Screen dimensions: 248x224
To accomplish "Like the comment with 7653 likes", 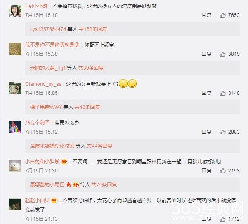I will point(223,15).
